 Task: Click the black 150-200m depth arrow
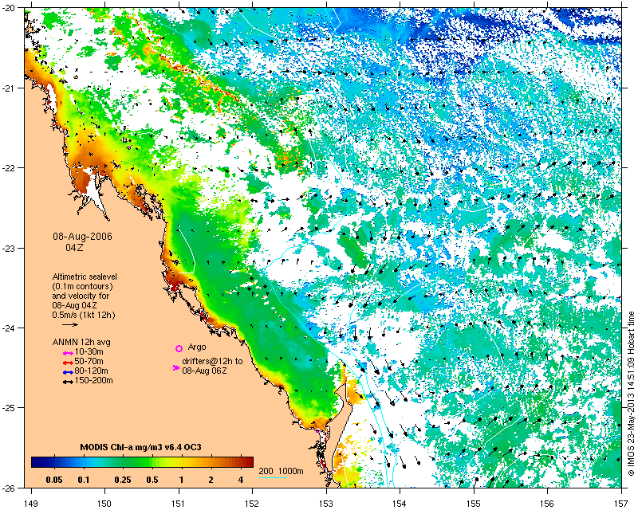pos(68,382)
